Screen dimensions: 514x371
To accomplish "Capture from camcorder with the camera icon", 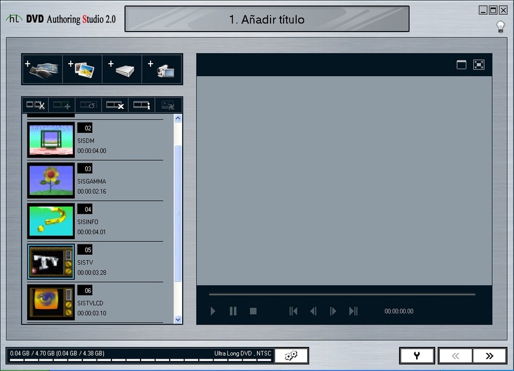I will [162, 69].
